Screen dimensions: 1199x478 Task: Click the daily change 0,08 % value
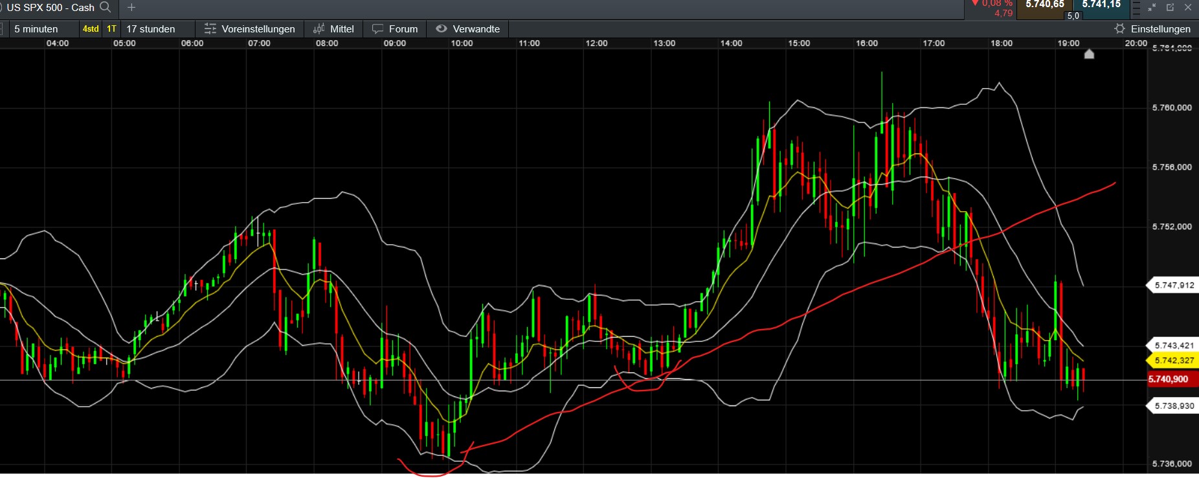[x=996, y=4]
